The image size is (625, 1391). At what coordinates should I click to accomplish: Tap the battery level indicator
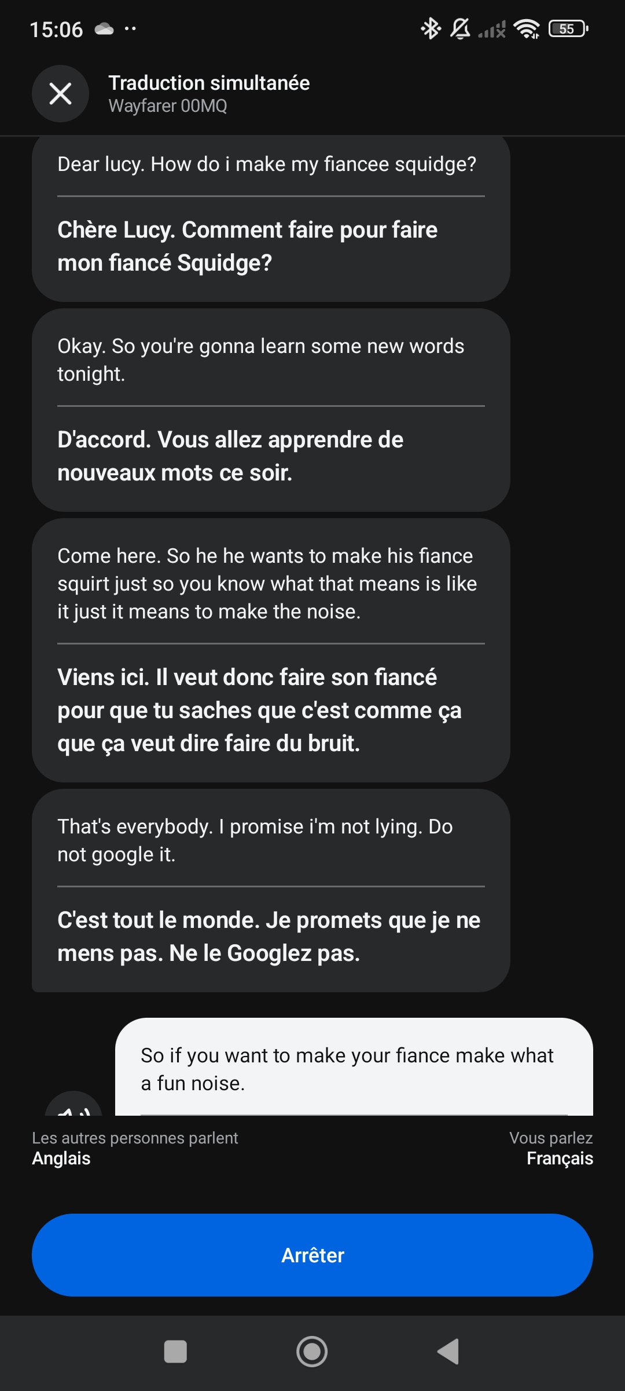568,28
